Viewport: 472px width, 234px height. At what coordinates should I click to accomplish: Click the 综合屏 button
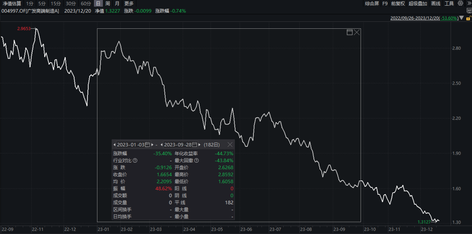pyautogui.click(x=372, y=3)
